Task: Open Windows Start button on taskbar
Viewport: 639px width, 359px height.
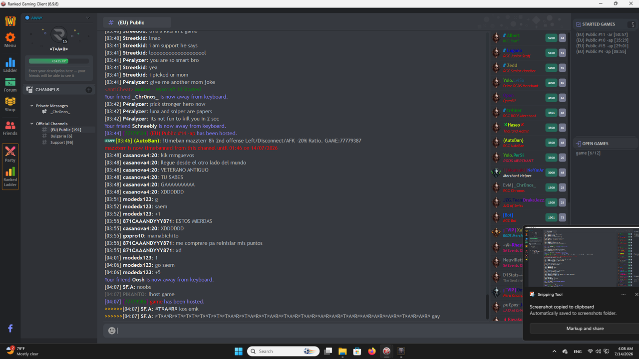Action: tap(239, 351)
